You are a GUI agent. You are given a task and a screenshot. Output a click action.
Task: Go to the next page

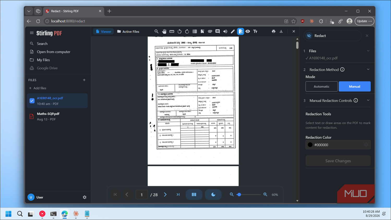165,194
